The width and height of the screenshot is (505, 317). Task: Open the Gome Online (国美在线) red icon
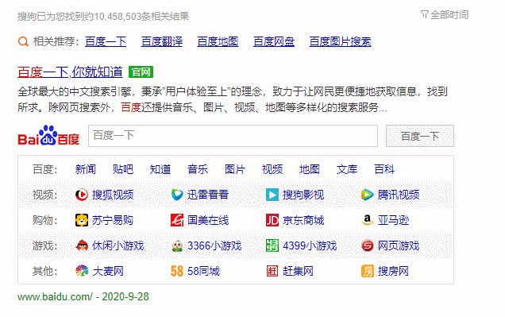(177, 220)
